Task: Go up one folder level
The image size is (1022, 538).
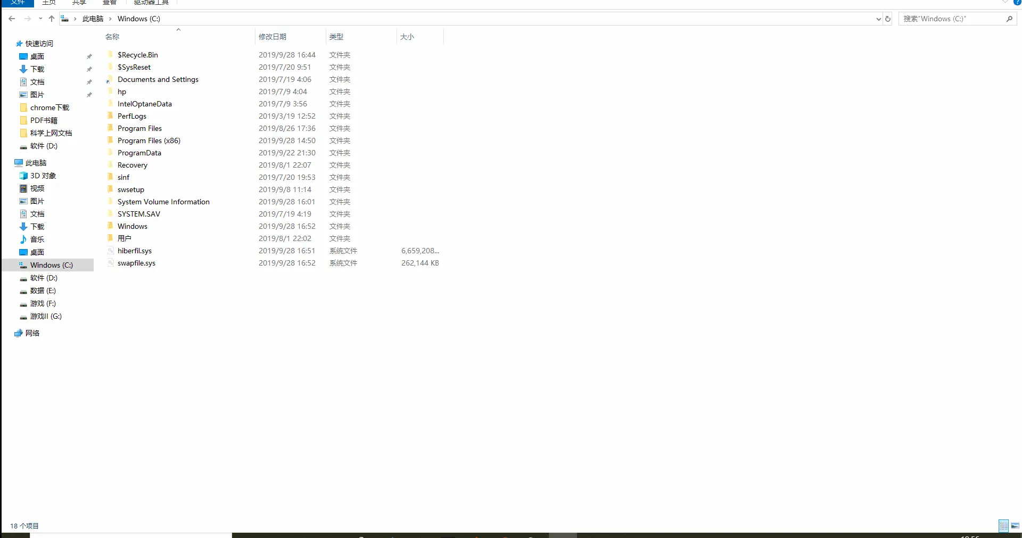Action: tap(51, 19)
